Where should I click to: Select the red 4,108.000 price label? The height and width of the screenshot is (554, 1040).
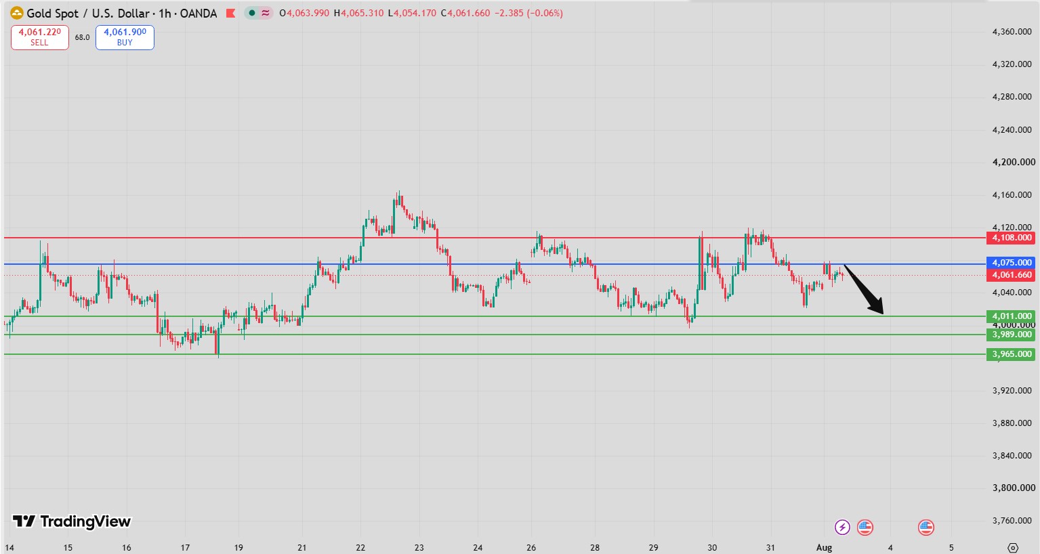pyautogui.click(x=1012, y=238)
